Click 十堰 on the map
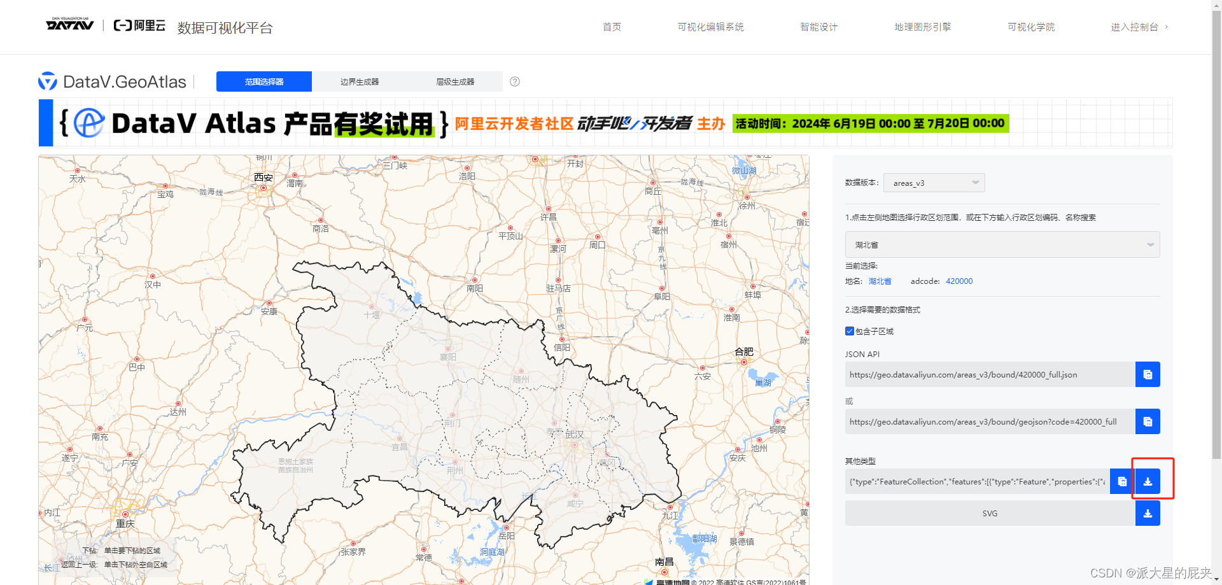Viewport: 1222px width, 585px height. pyautogui.click(x=372, y=314)
